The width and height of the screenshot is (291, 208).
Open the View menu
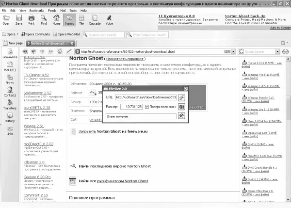tap(22, 11)
